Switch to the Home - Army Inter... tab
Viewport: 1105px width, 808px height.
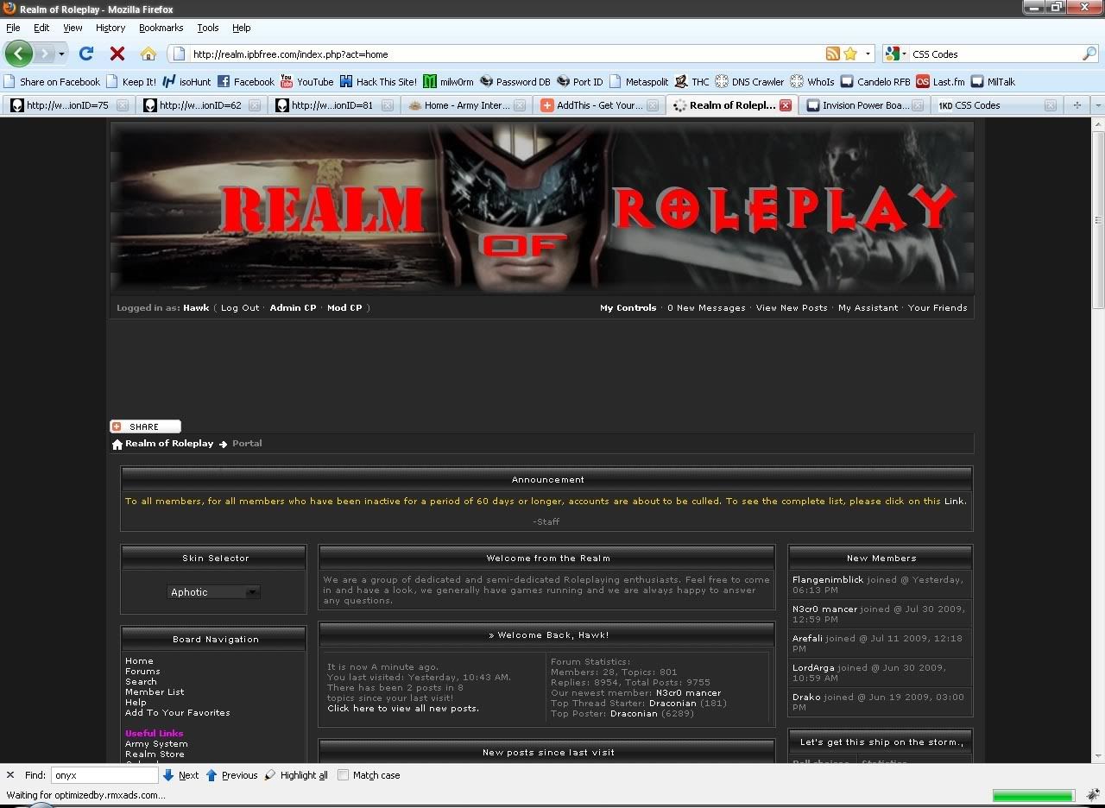(467, 105)
